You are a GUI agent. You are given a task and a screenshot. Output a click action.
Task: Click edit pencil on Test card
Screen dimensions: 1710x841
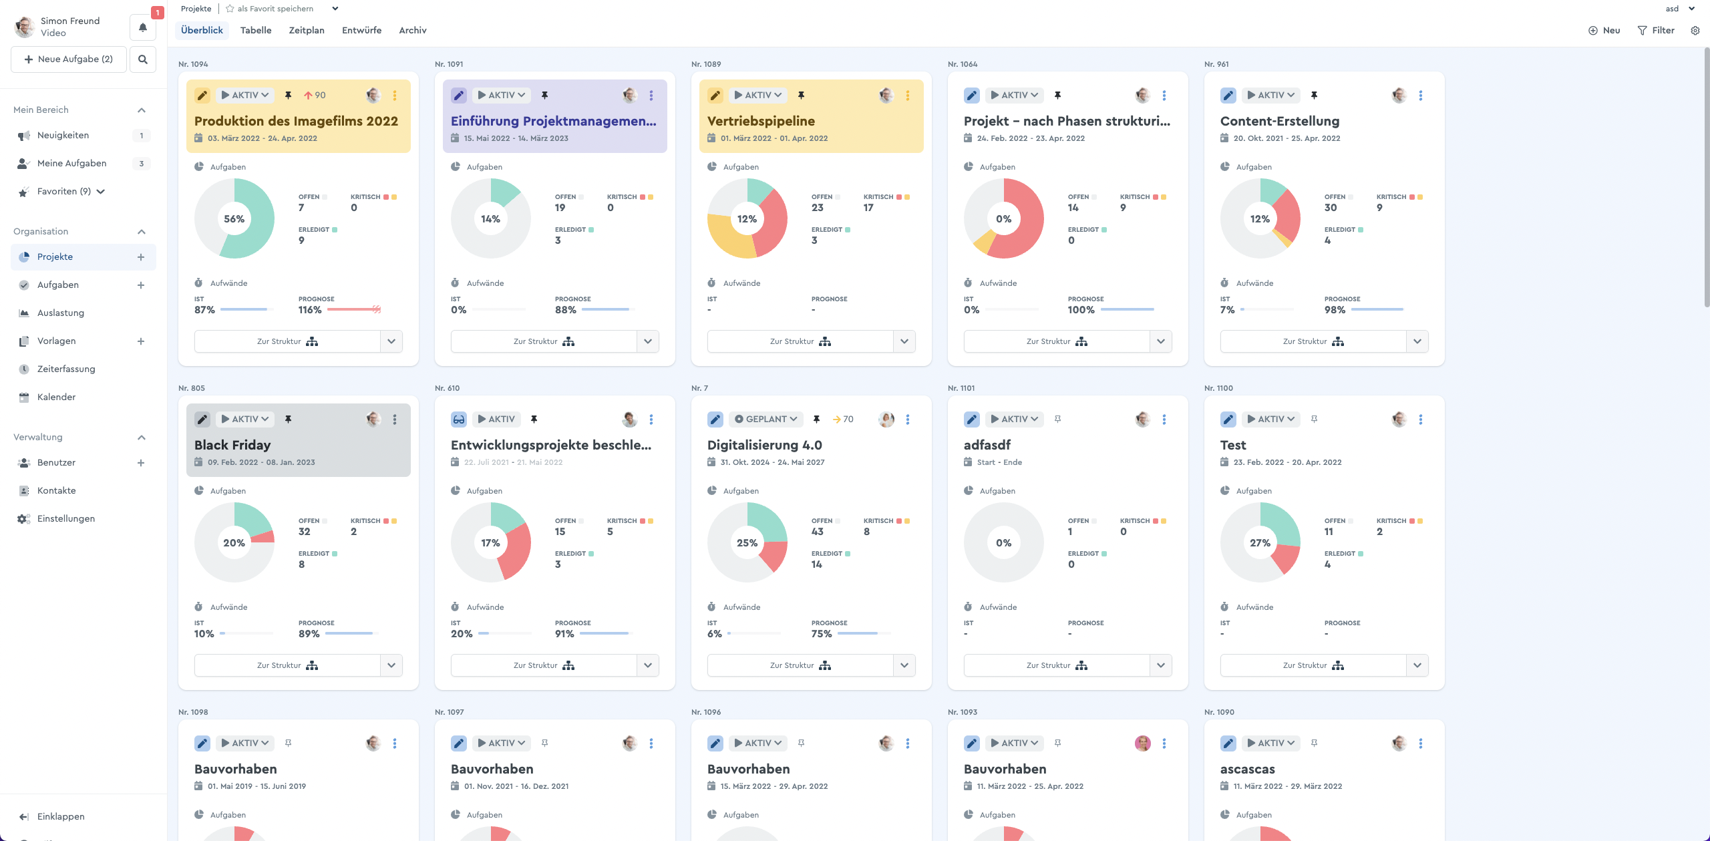[x=1228, y=419]
